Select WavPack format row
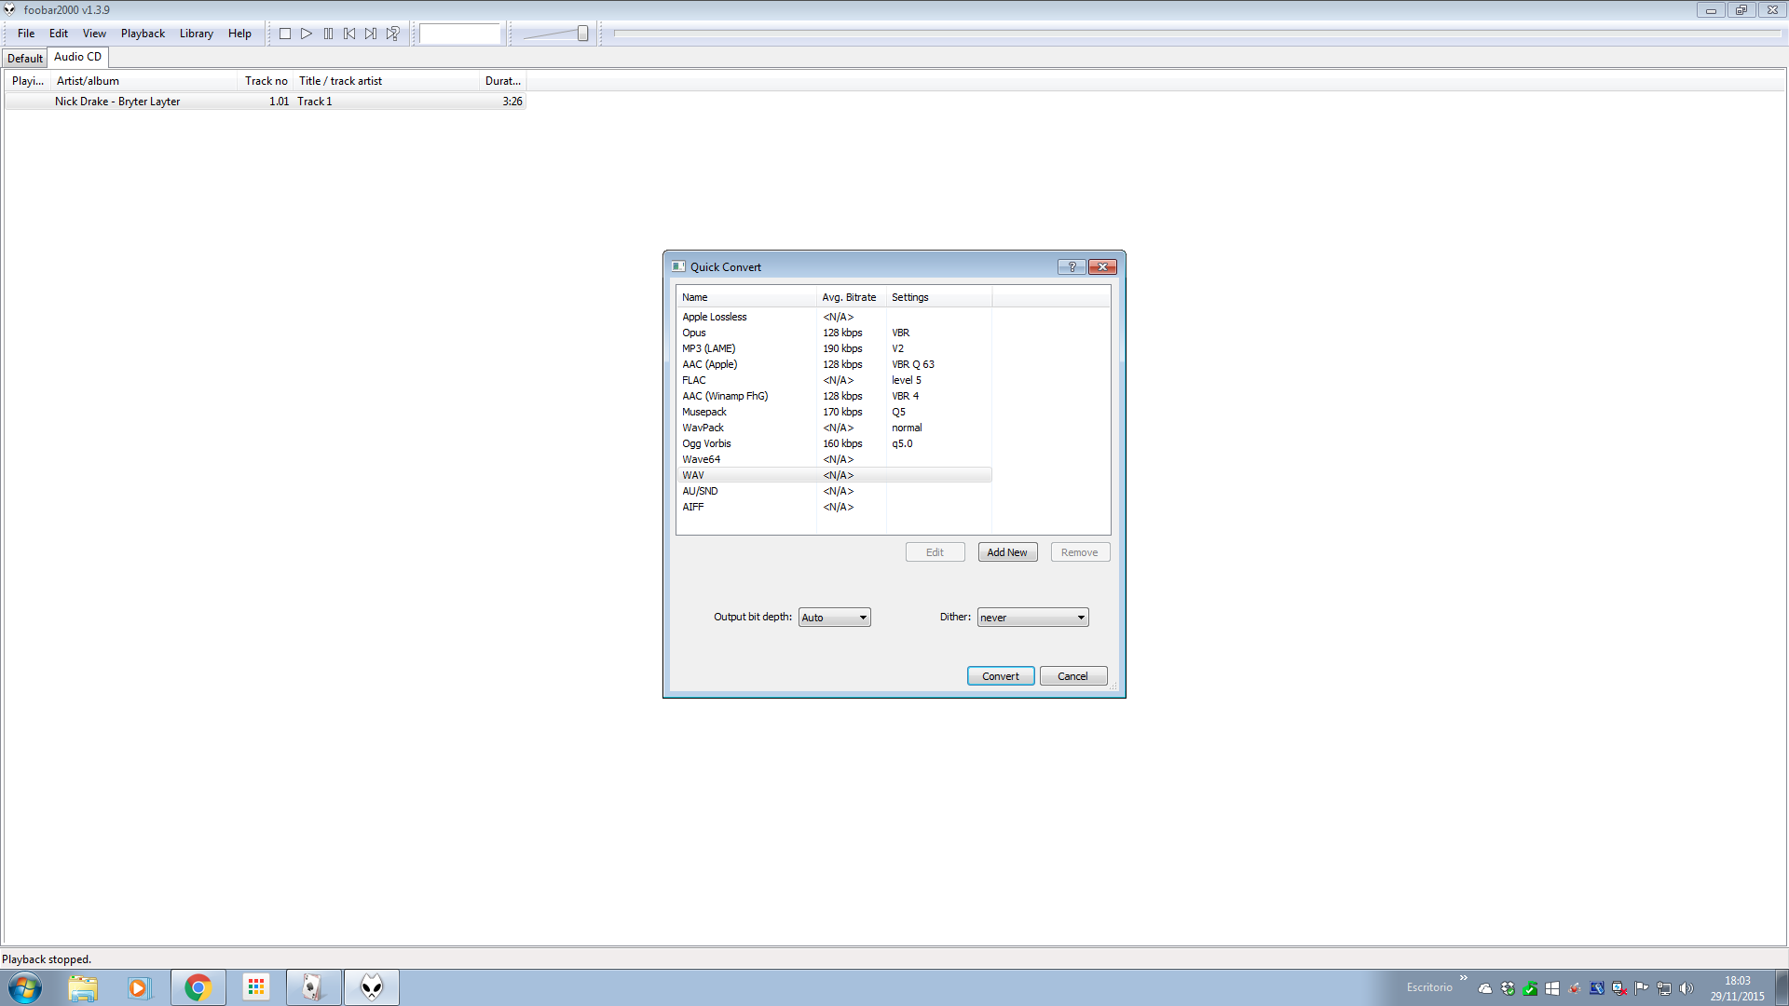 834,428
